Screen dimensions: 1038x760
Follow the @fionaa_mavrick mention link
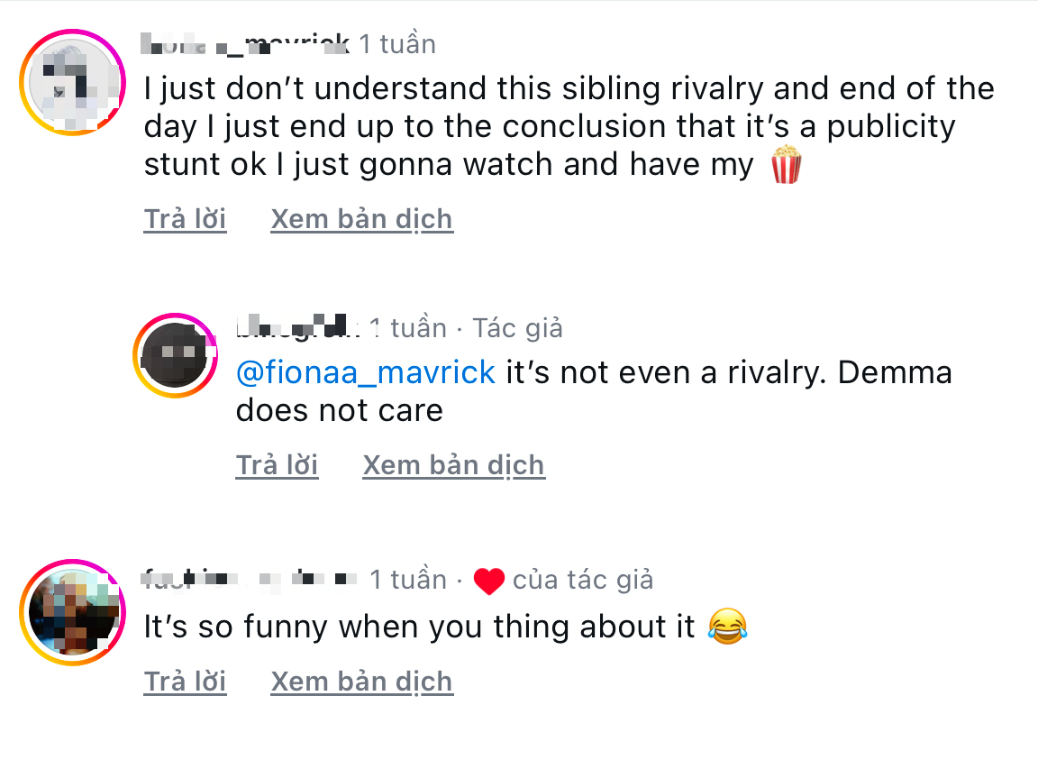pyautogui.click(x=366, y=372)
